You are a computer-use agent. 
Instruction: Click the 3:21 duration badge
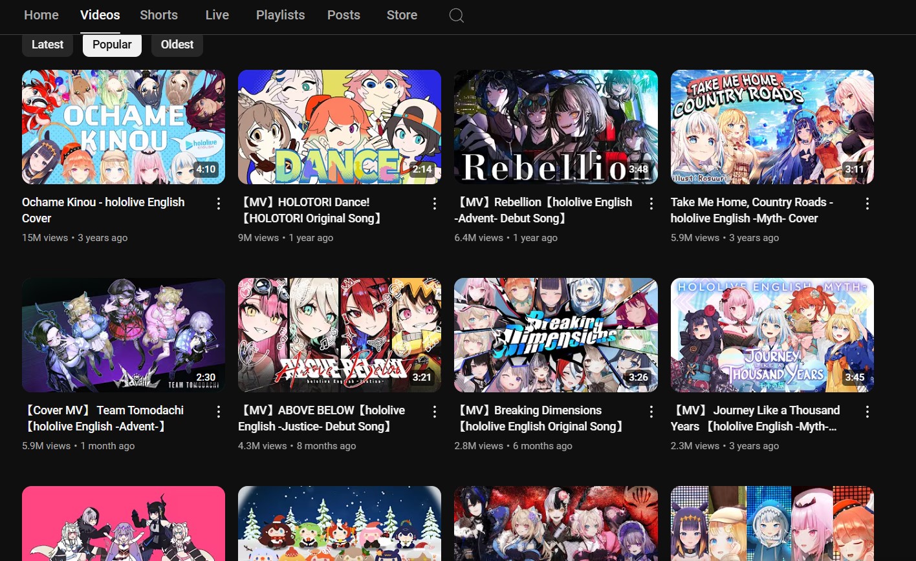422,377
